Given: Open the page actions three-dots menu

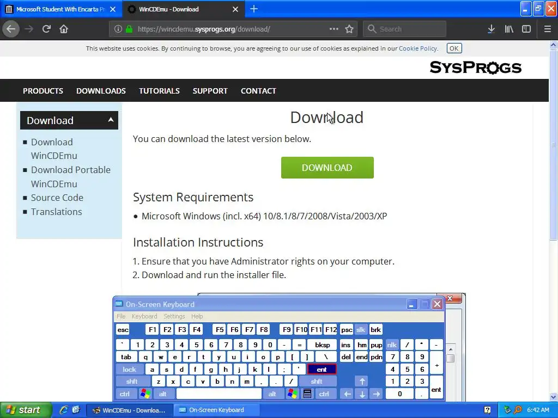Looking at the screenshot, I should (334, 29).
